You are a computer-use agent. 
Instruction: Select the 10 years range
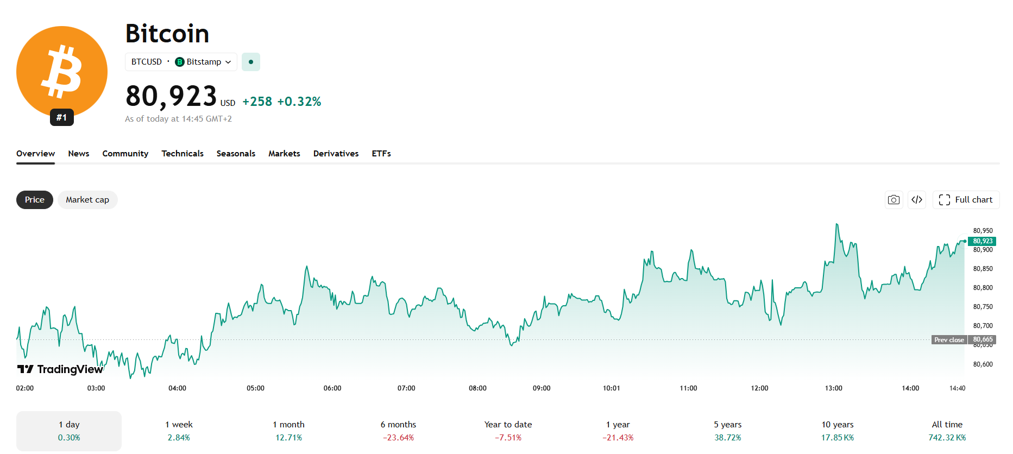(x=838, y=431)
